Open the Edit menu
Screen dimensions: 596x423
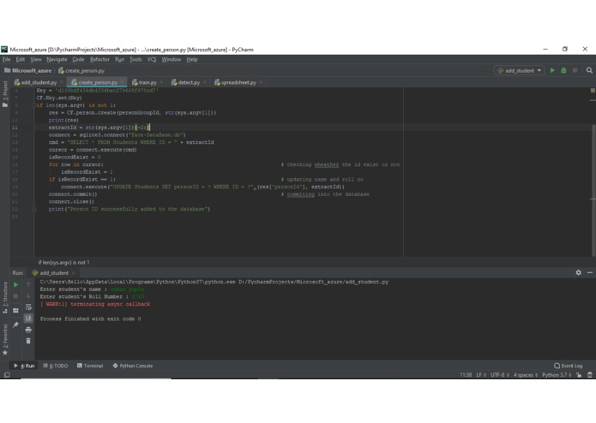point(20,60)
